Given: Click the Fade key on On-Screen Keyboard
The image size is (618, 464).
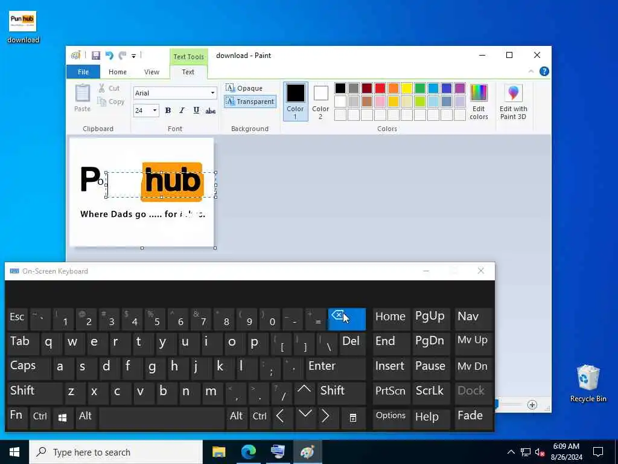Looking at the screenshot, I should [x=473, y=417].
